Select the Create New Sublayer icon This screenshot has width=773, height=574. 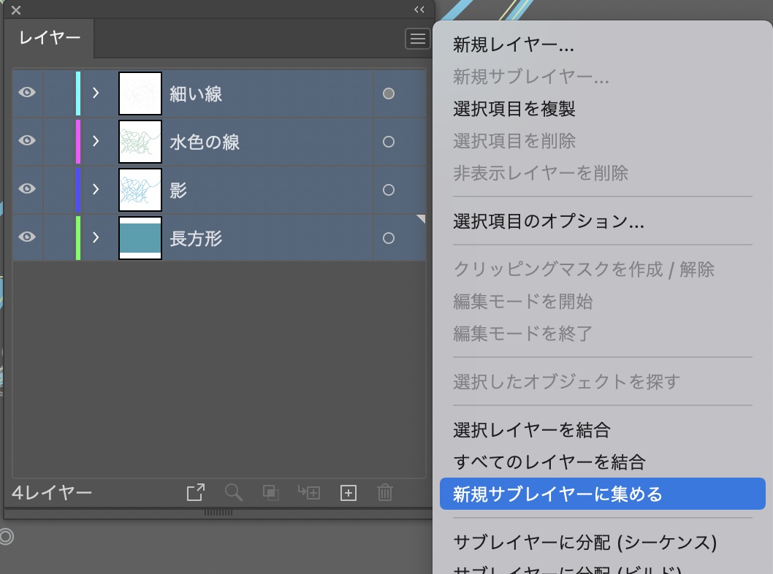click(309, 493)
